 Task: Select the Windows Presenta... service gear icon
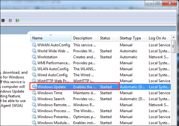tap(34, 117)
